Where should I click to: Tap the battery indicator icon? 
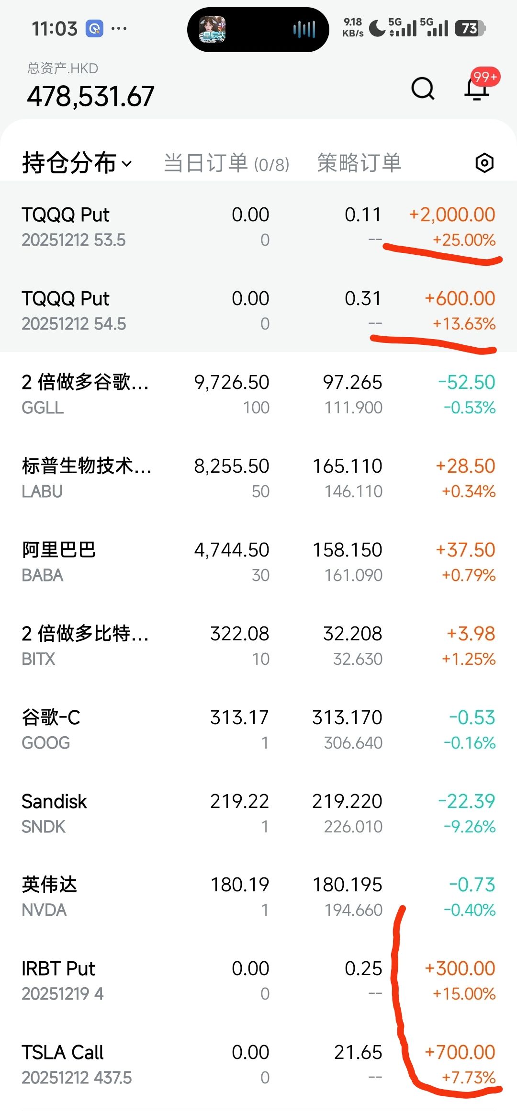(470, 29)
